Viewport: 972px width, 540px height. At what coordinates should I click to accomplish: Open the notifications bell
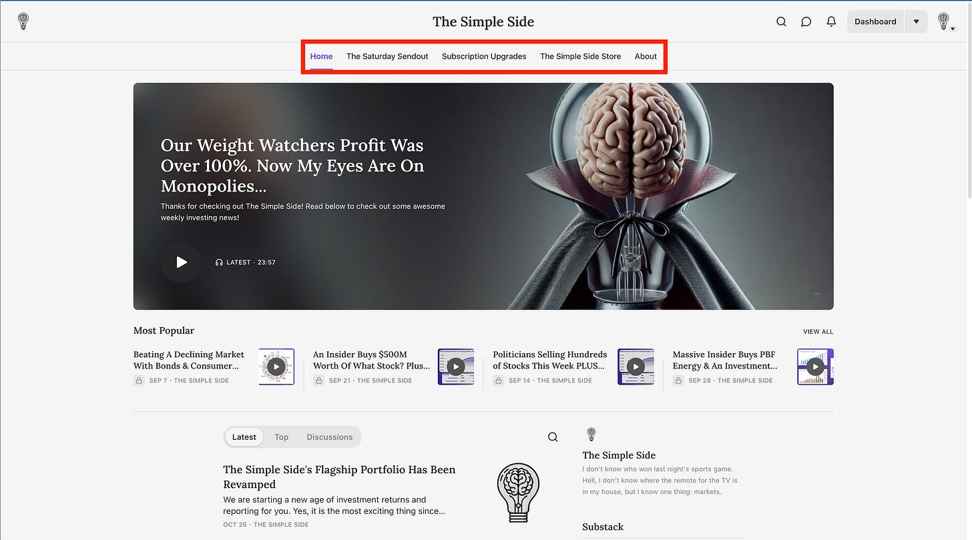tap(831, 21)
